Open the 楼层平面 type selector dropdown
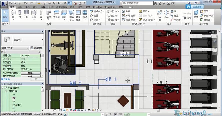Image resolution: width=222 pixels, height=116 pixels. pos(42,40)
